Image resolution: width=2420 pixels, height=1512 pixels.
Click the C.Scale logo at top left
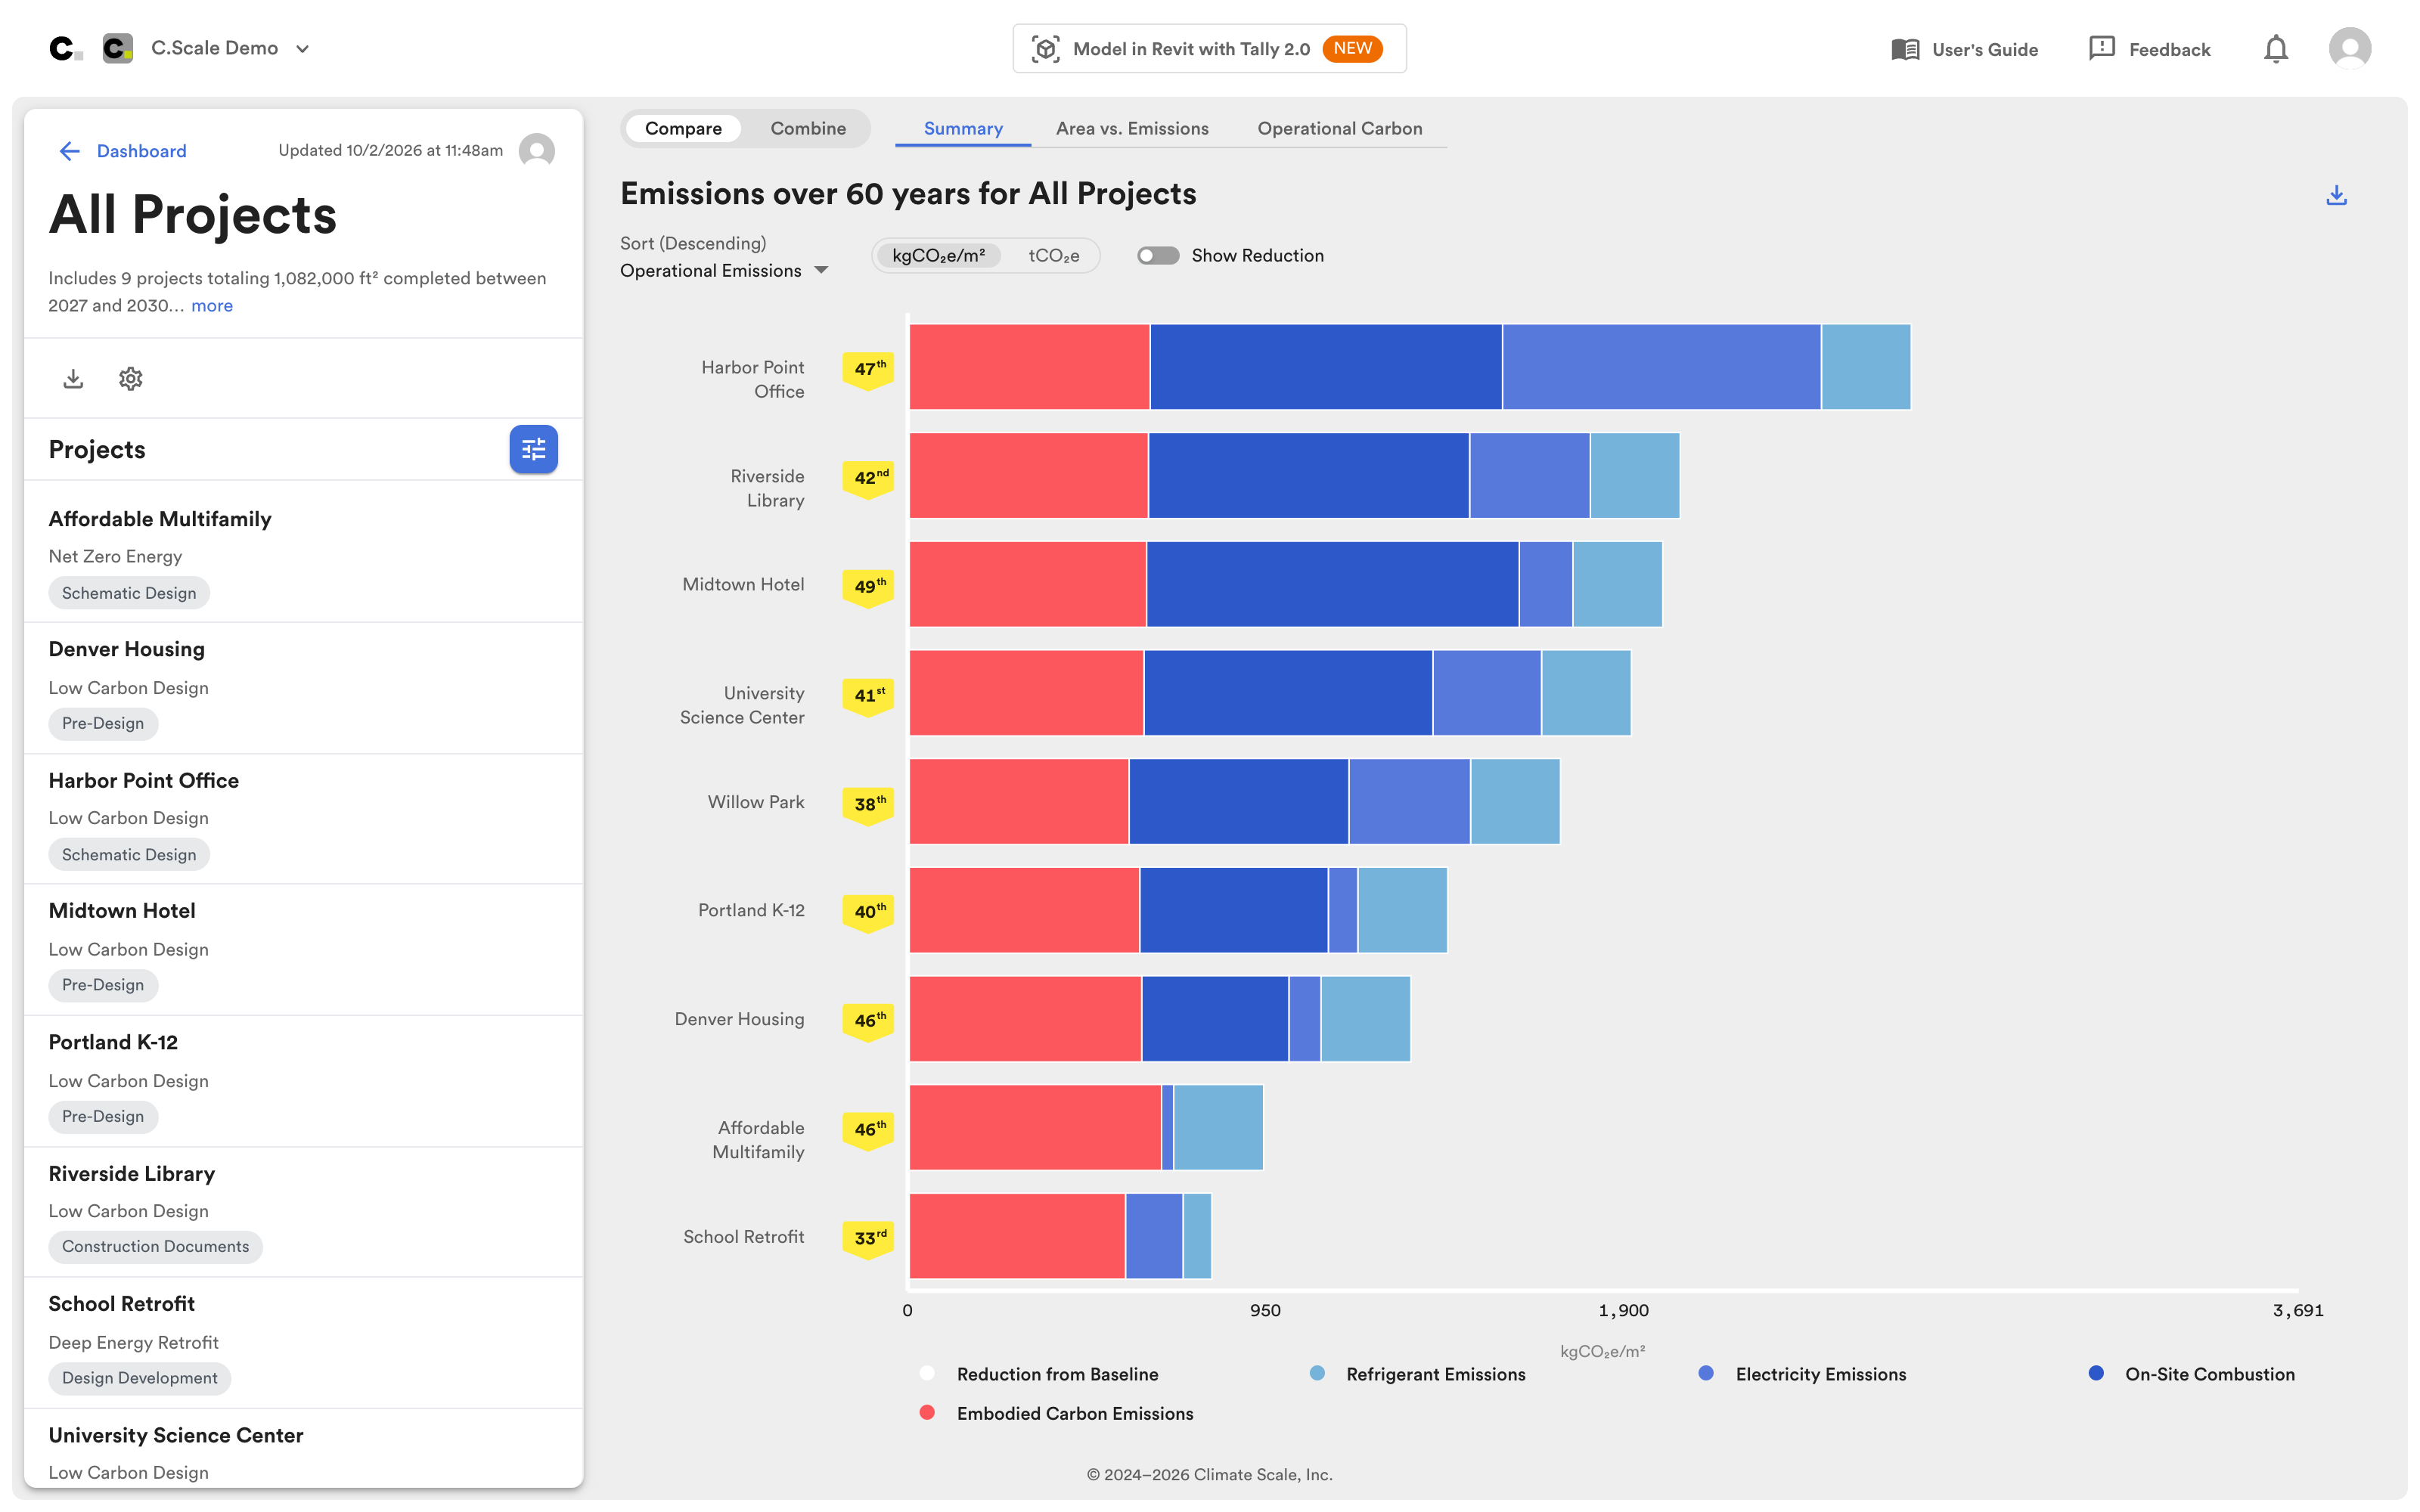point(65,48)
